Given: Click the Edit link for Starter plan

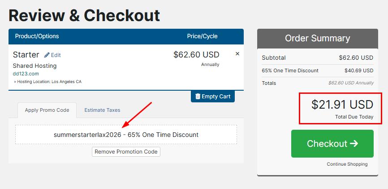Looking at the screenshot, I should (52, 55).
